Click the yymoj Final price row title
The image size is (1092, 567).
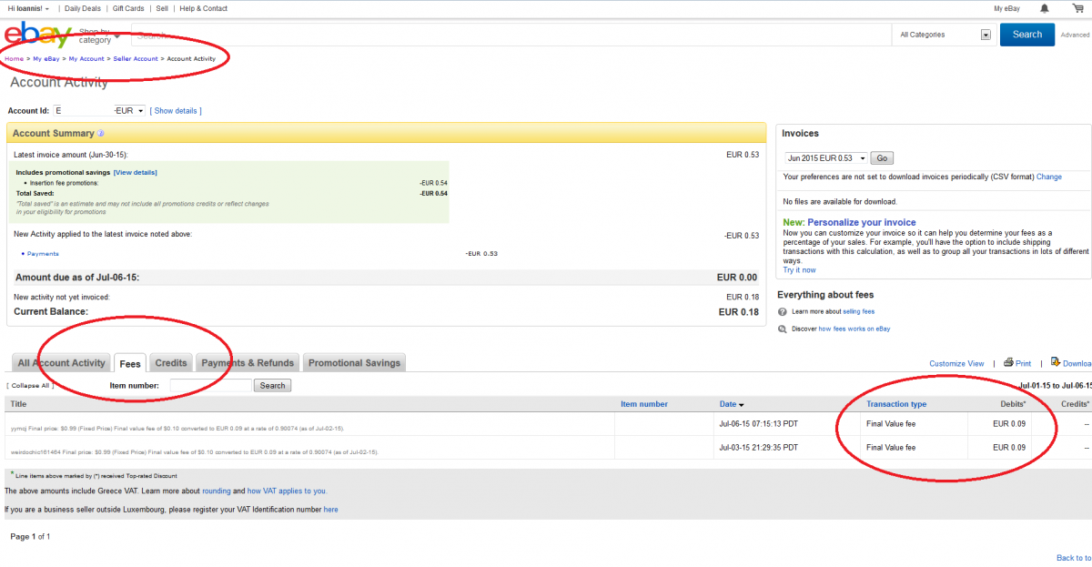click(x=177, y=428)
